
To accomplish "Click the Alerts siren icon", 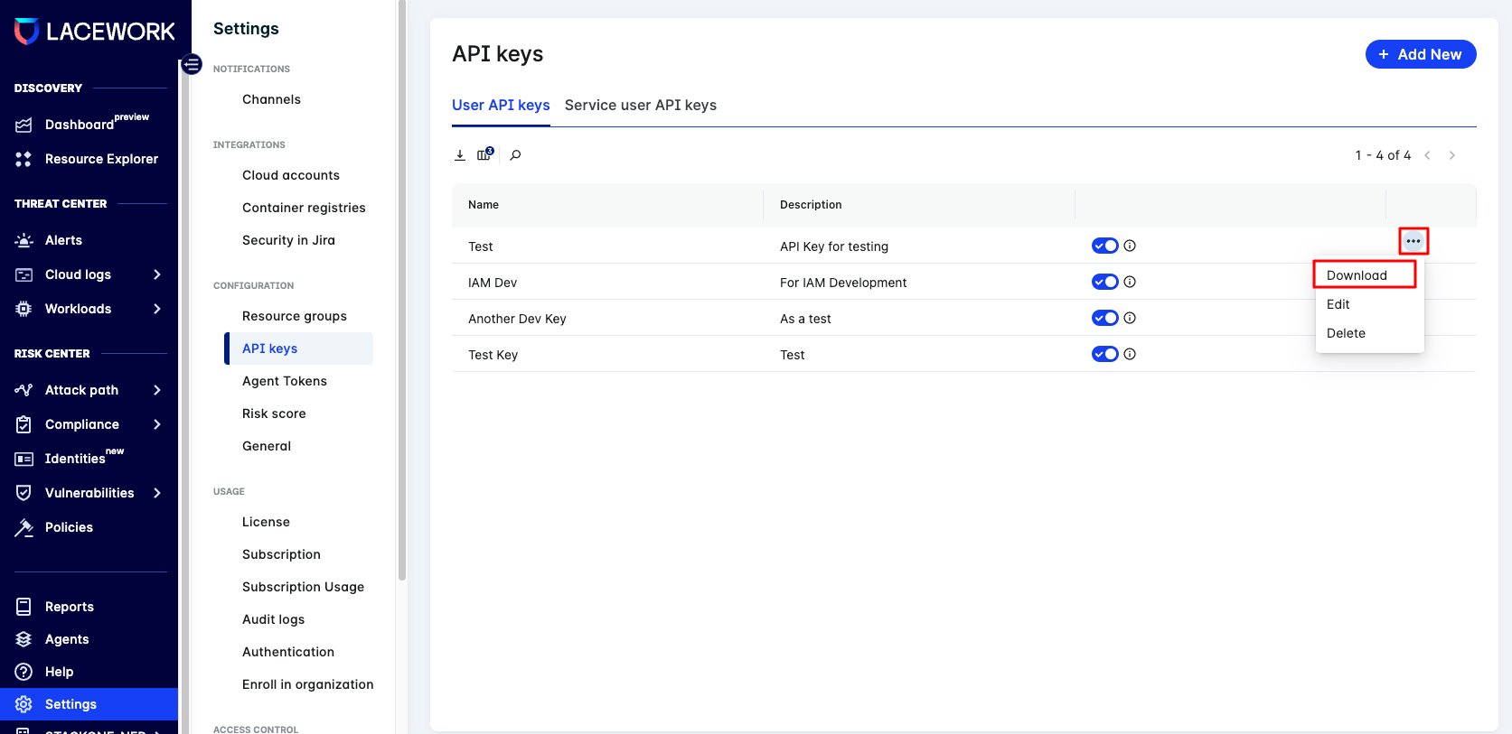I will [x=24, y=240].
